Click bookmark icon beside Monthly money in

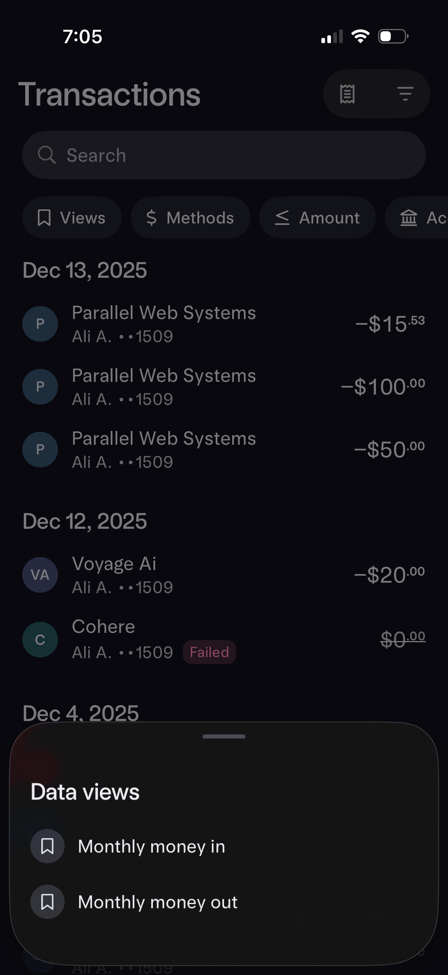point(47,846)
